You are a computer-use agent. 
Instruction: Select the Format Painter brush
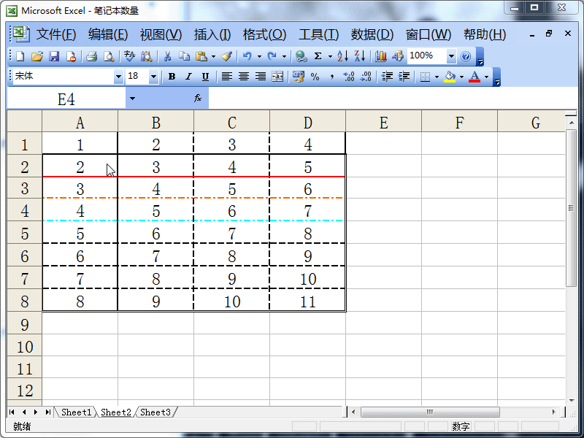[x=226, y=56]
